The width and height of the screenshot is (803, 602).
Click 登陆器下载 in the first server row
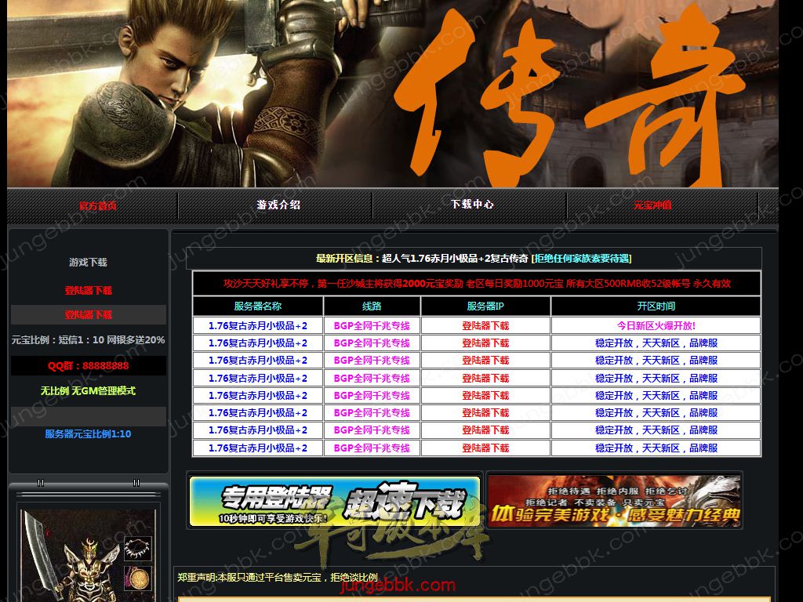point(485,326)
